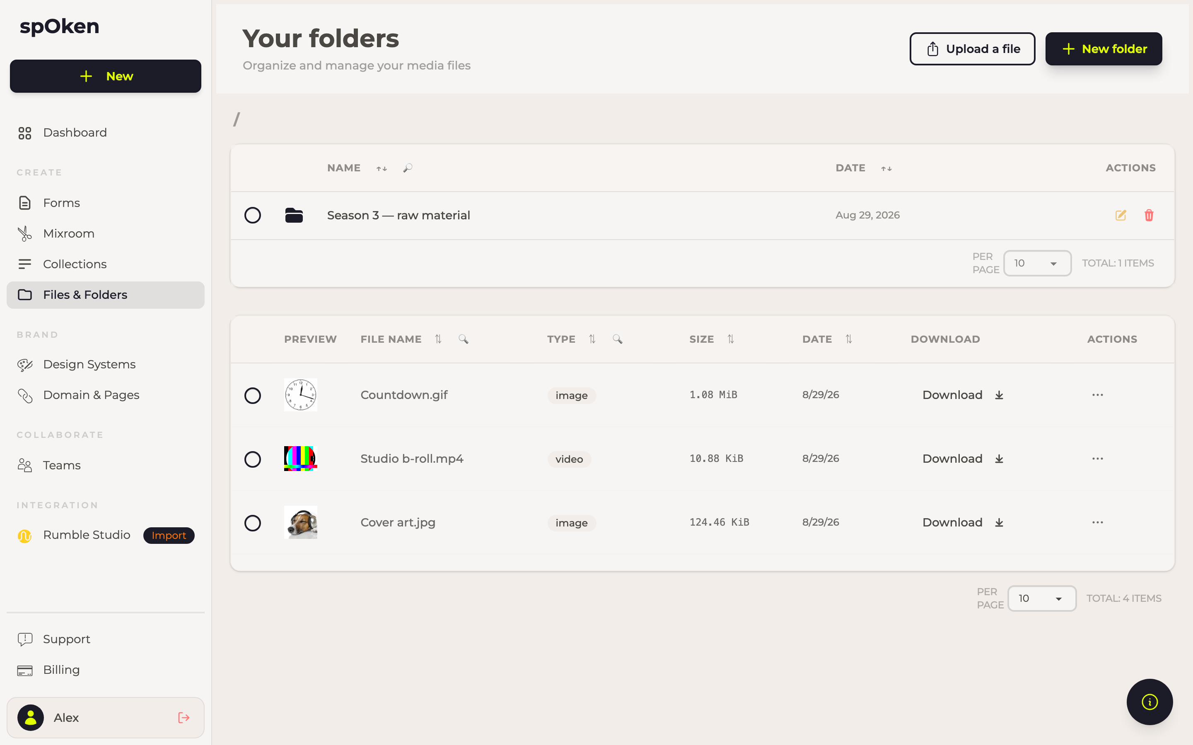This screenshot has height=745, width=1193.
Task: Click the New button in sidebar
Action: [106, 77]
